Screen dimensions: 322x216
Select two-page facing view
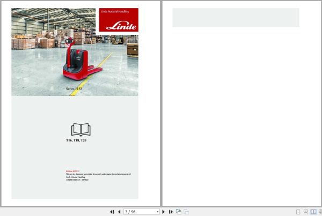coord(313,212)
